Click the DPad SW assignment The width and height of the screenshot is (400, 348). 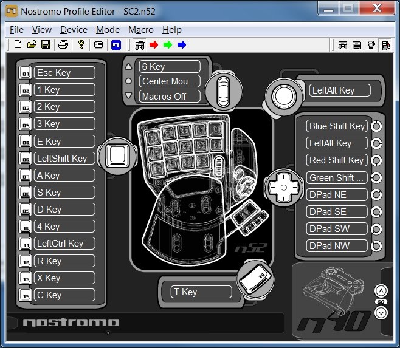coord(337,229)
